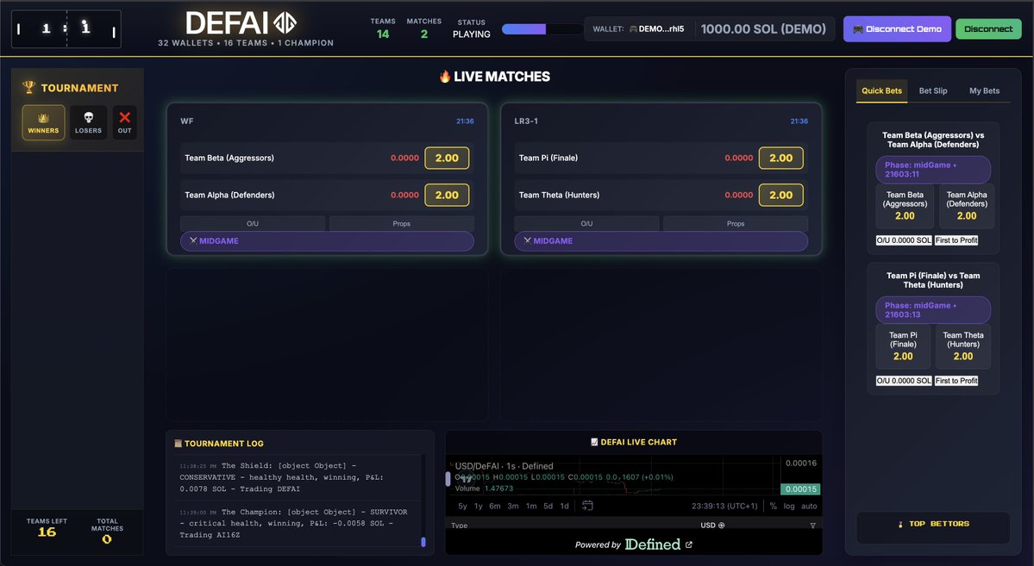Screen dimensions: 1034x566
Task: Open the chart go-to-date calendar icon
Action: pos(587,506)
